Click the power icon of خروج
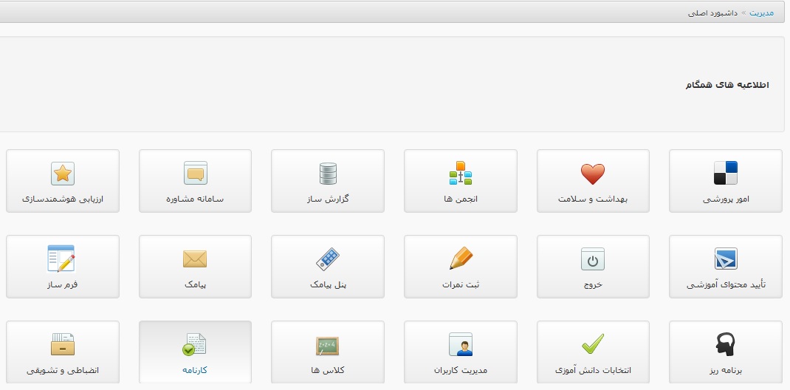790x390 pixels. coord(592,259)
